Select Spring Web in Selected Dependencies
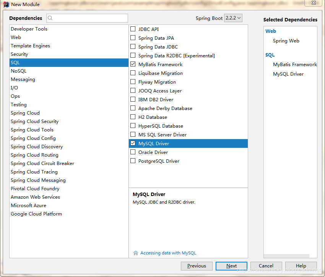 pyautogui.click(x=286, y=41)
